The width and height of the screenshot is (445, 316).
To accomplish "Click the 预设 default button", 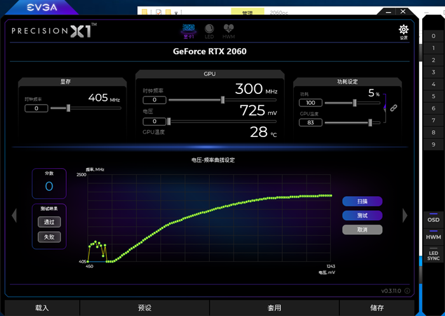I will click(144, 308).
